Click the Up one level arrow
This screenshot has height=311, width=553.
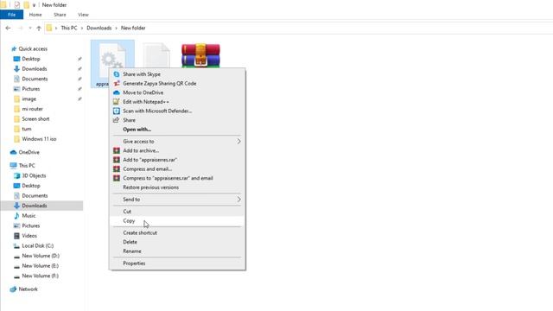pyautogui.click(x=39, y=28)
